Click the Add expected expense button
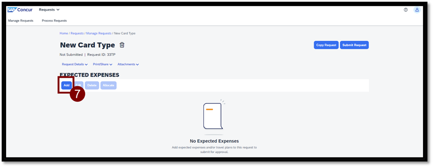The image size is (433, 167). [66, 85]
